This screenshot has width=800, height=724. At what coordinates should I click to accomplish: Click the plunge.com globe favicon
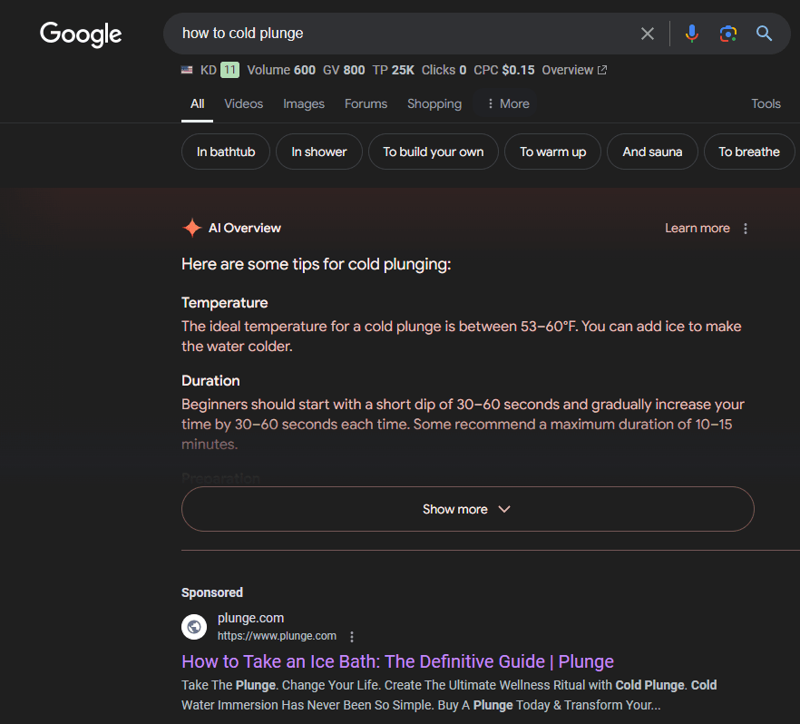(x=194, y=627)
